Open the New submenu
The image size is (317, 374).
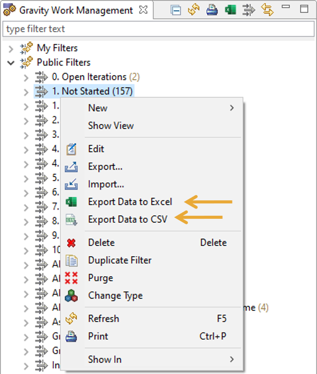coord(98,108)
